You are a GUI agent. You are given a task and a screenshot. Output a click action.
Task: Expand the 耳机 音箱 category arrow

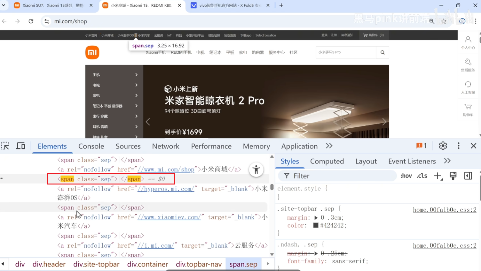137,127
